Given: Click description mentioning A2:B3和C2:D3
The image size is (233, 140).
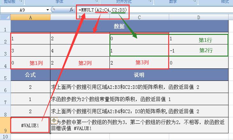Looking at the screenshot, I should click(x=139, y=87).
